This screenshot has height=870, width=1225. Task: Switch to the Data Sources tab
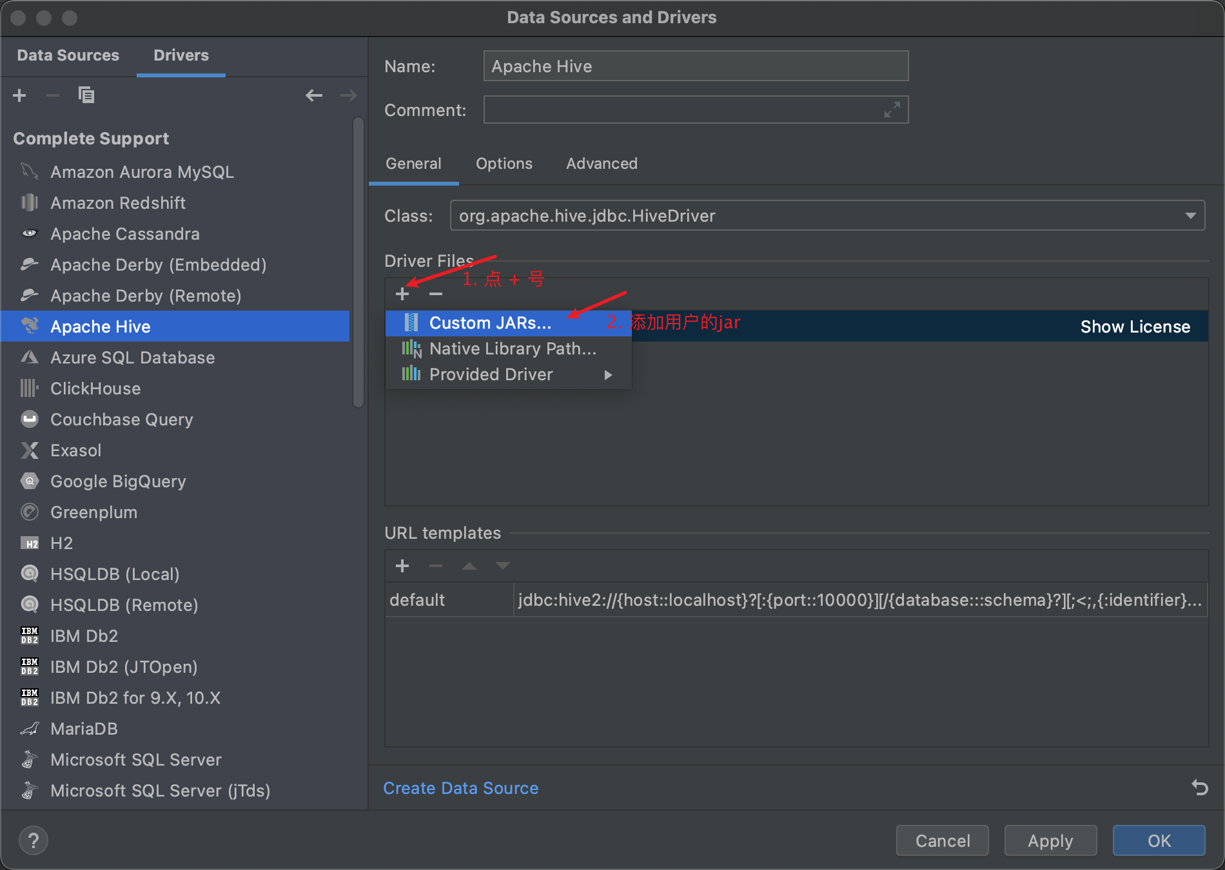68,55
